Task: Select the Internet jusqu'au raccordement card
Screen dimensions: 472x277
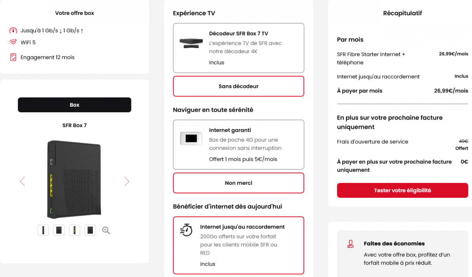Action: coord(238,245)
